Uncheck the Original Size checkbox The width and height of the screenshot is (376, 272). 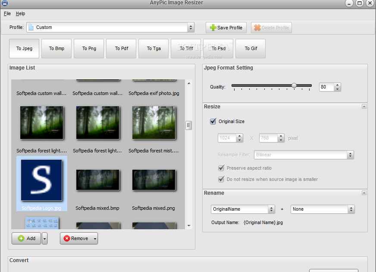(213, 121)
